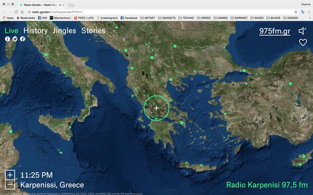Expand the GADGETS bookmarks folder
This screenshot has width=313, height=195.
167,18
